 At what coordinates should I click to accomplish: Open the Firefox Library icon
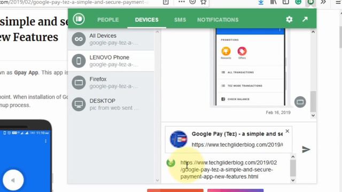[273, 2]
